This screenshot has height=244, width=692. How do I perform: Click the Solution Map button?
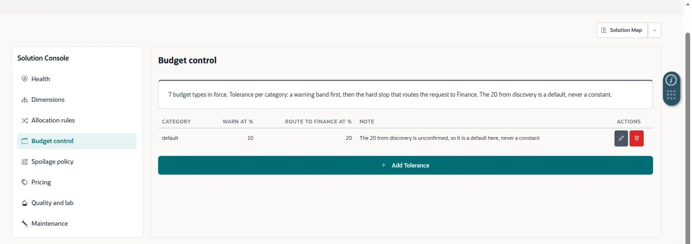click(x=623, y=30)
